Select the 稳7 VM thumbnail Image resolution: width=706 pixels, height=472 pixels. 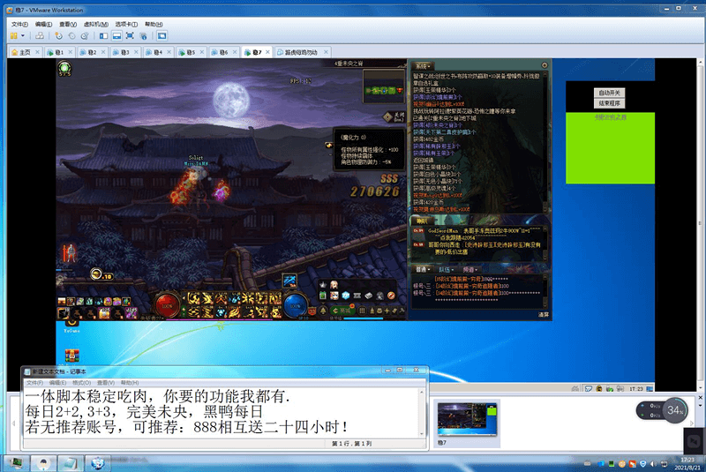click(x=467, y=423)
